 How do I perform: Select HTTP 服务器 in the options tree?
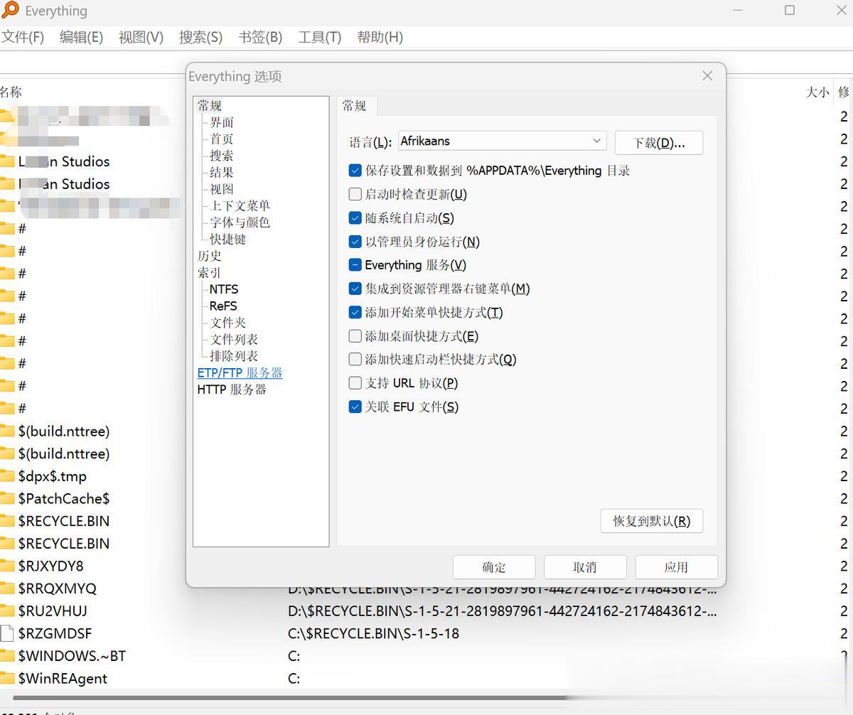pos(232,389)
